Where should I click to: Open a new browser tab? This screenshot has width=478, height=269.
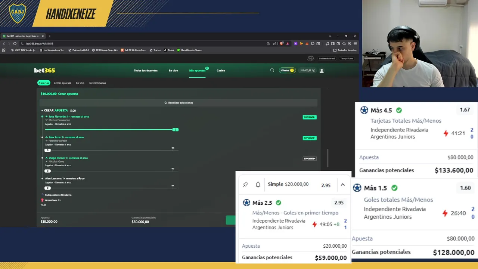pos(50,36)
